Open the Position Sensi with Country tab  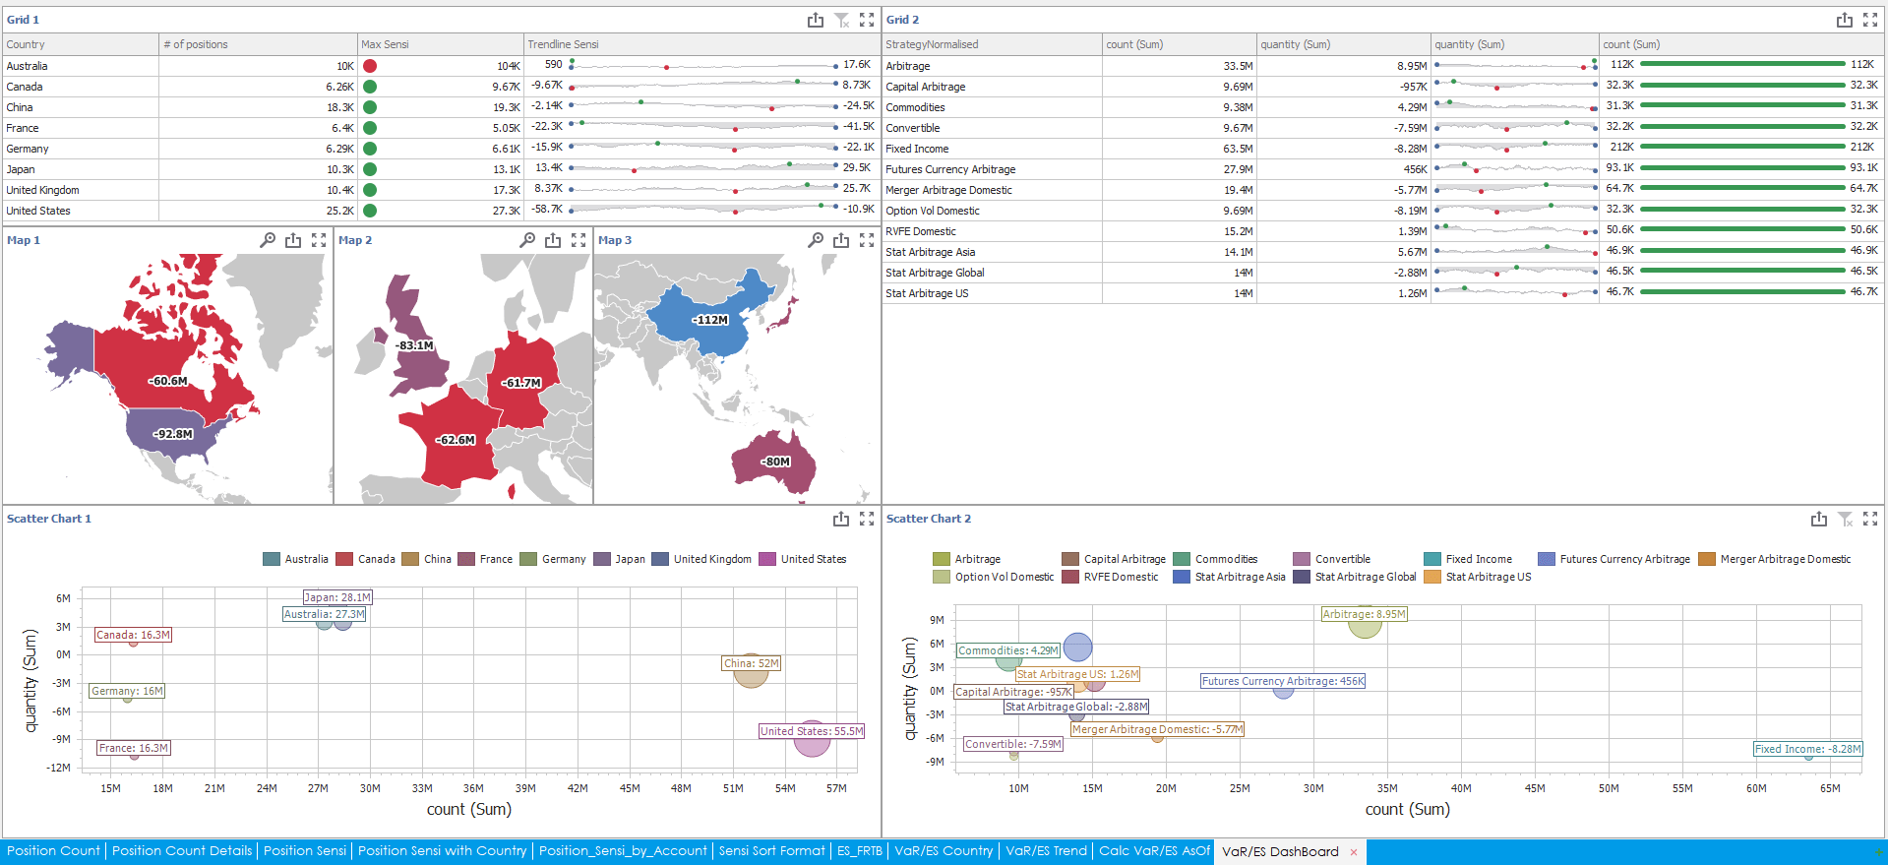click(442, 851)
